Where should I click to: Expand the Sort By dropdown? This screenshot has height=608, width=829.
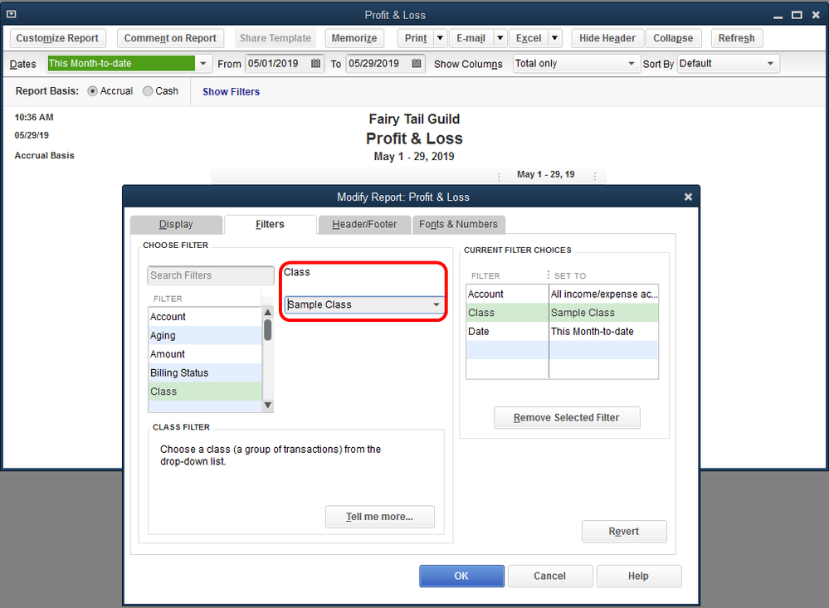(770, 63)
